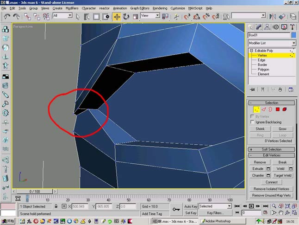Toggle the Auto Key button
Viewport: 299px width, 225px height.
(x=191, y=206)
